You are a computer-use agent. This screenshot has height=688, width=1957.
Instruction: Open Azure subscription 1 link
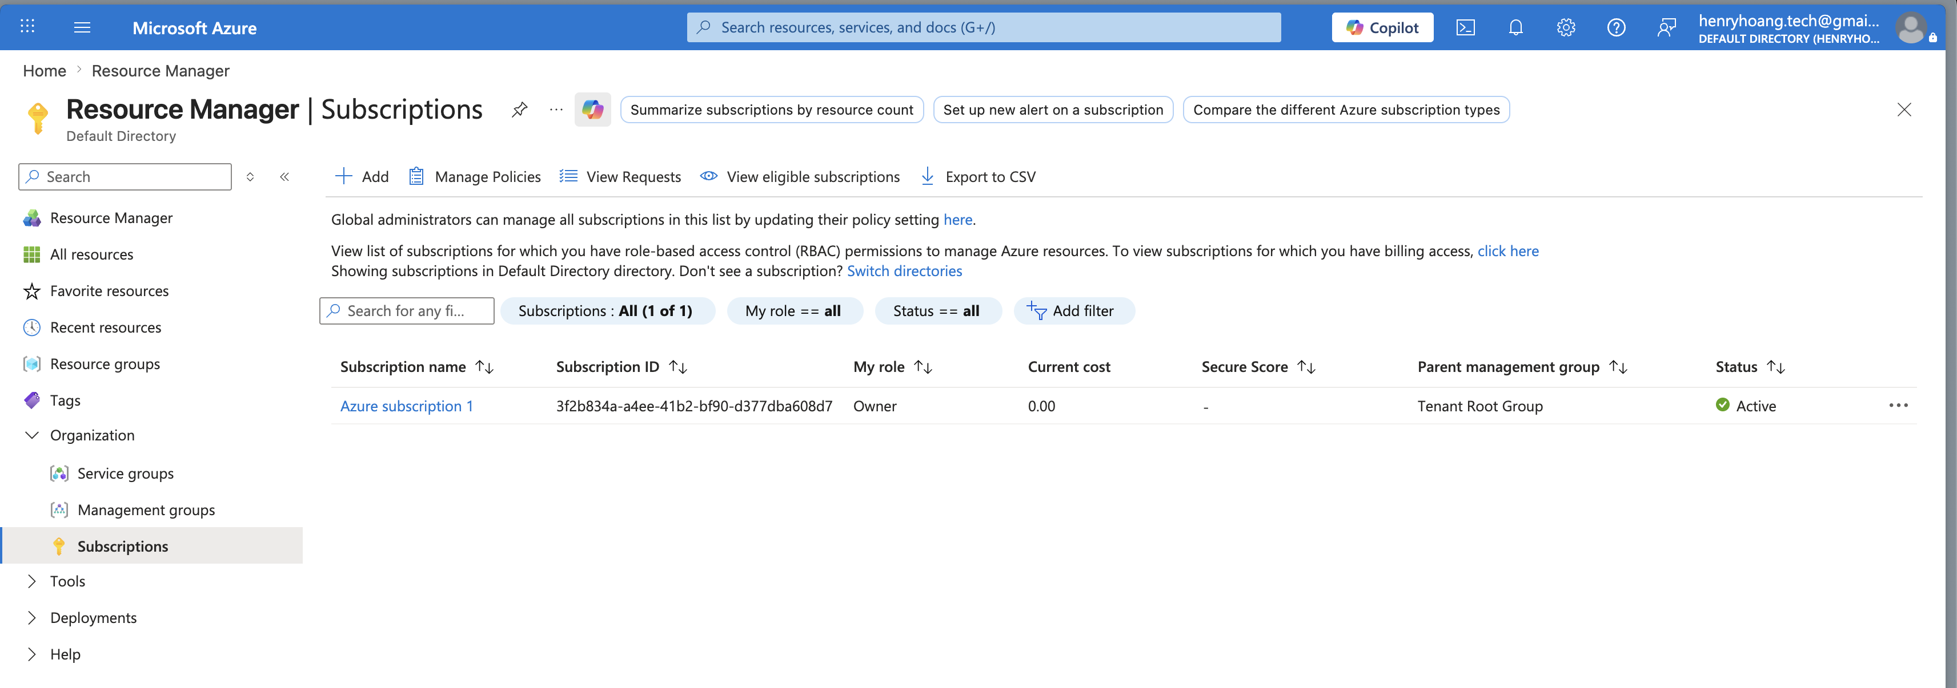click(x=407, y=406)
